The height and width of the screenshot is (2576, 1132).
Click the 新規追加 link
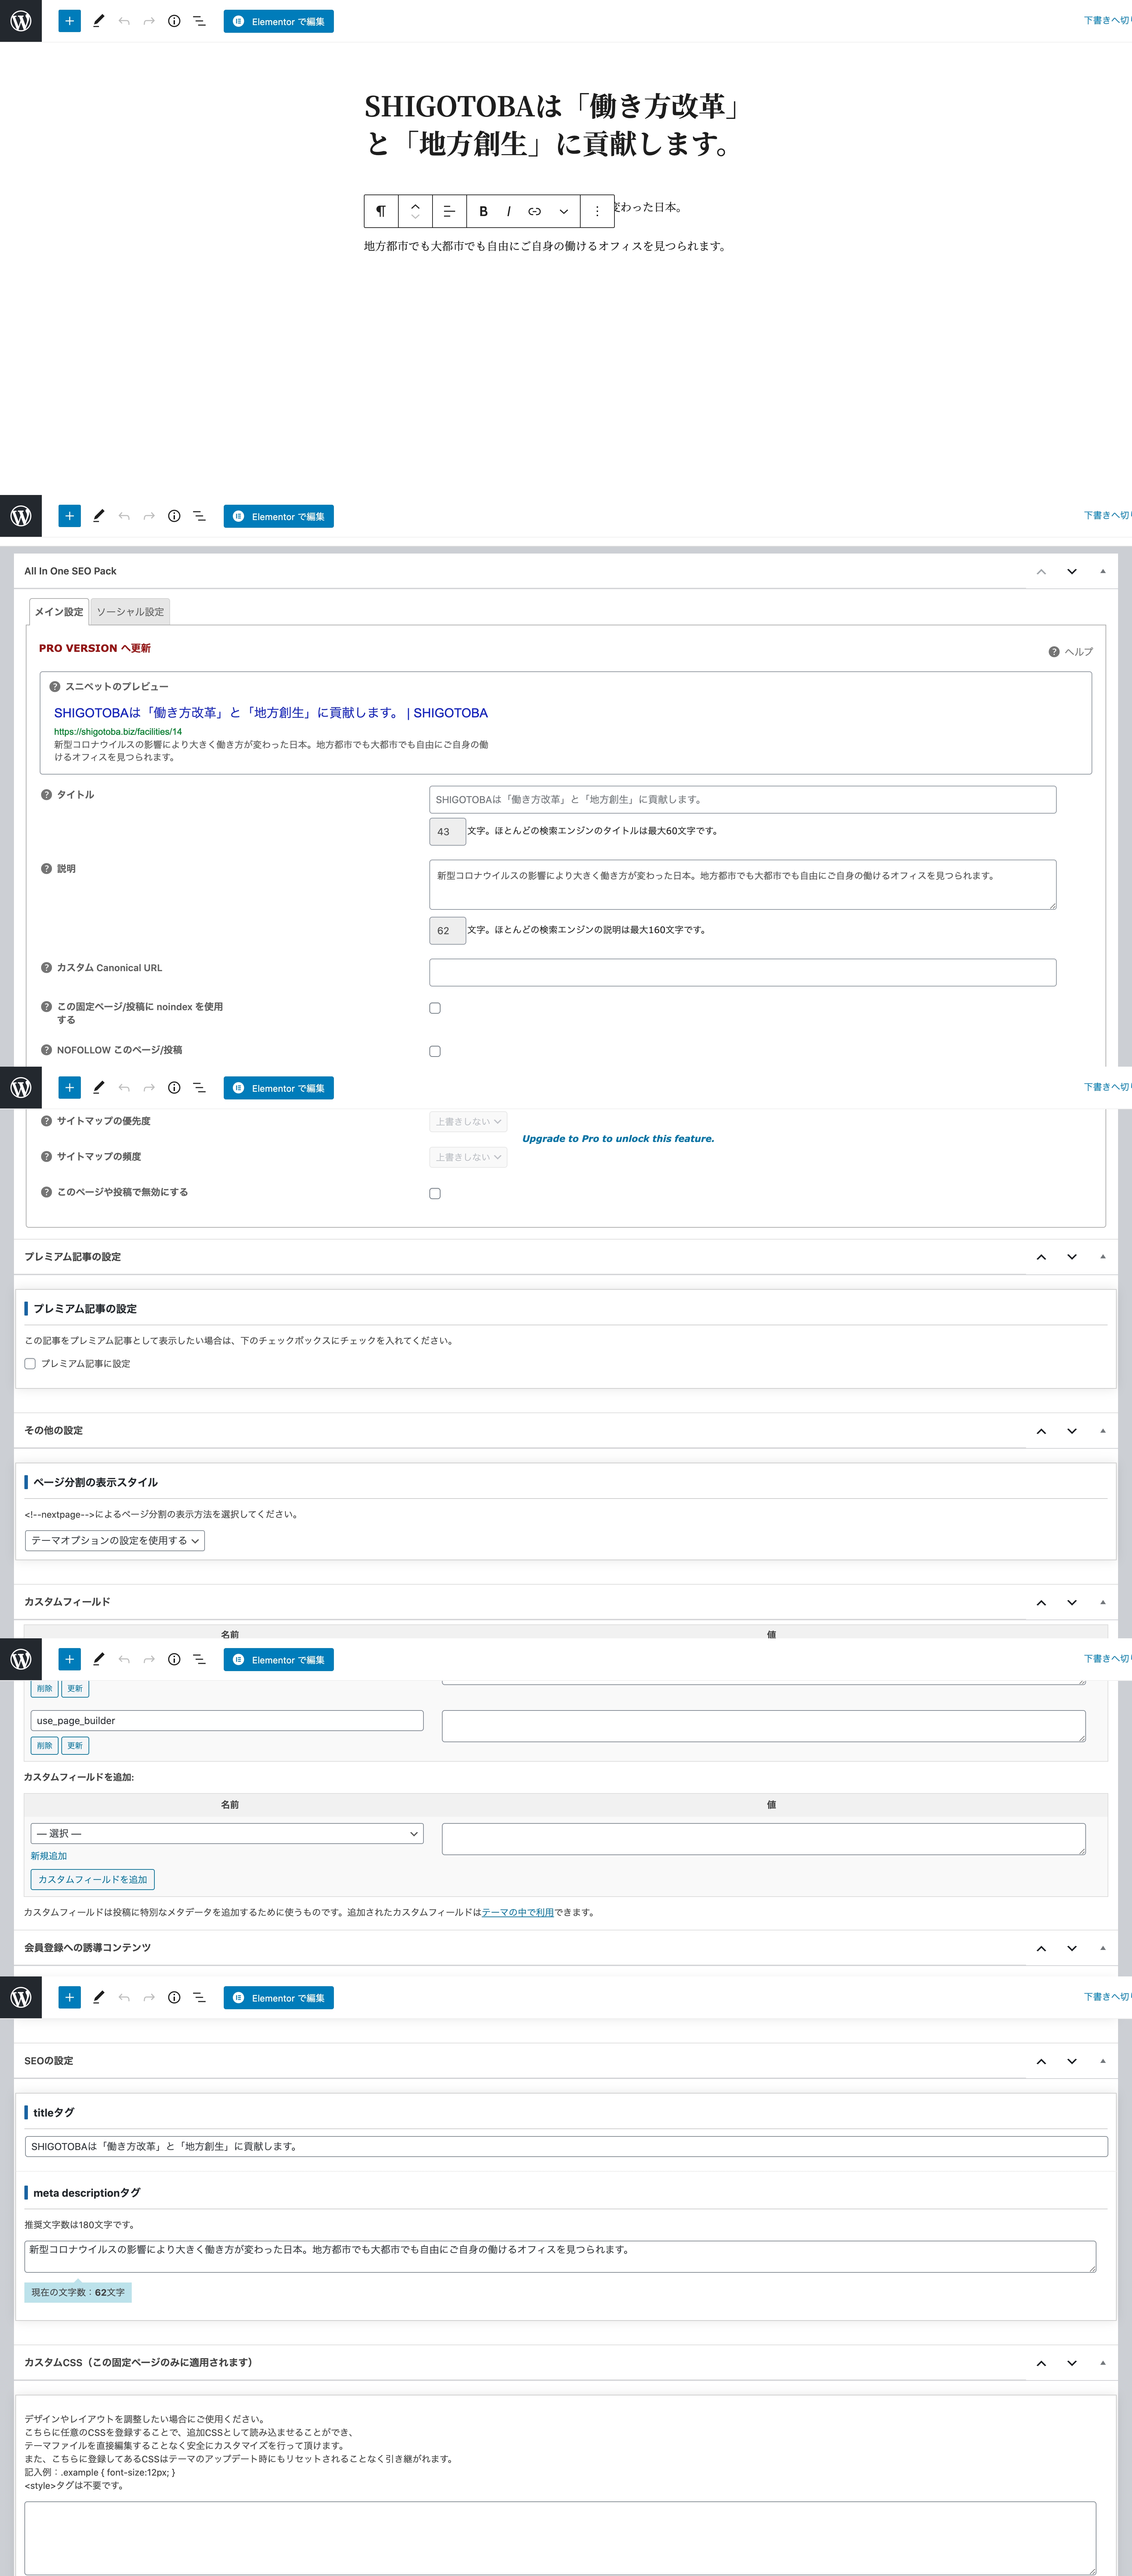click(49, 1856)
